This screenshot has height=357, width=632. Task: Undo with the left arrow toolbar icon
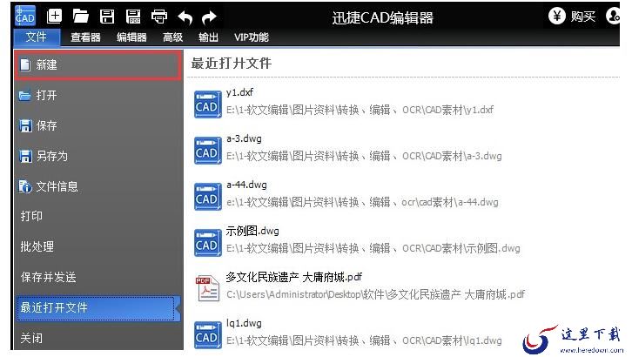(x=185, y=17)
